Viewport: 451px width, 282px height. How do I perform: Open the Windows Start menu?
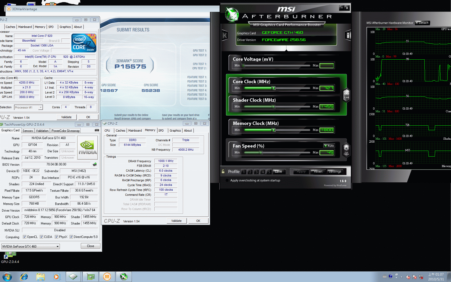click(x=7, y=277)
